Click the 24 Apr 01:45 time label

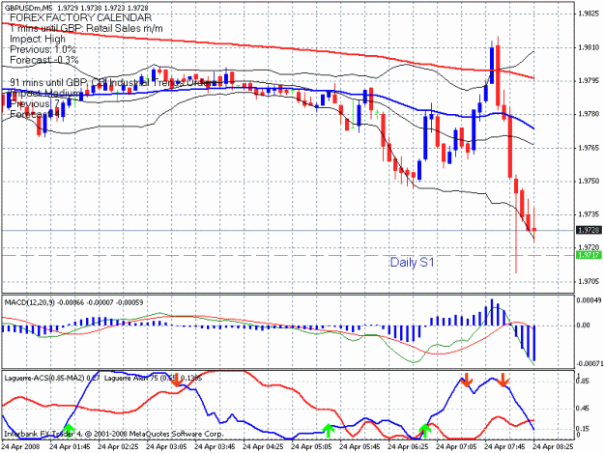[x=71, y=446]
